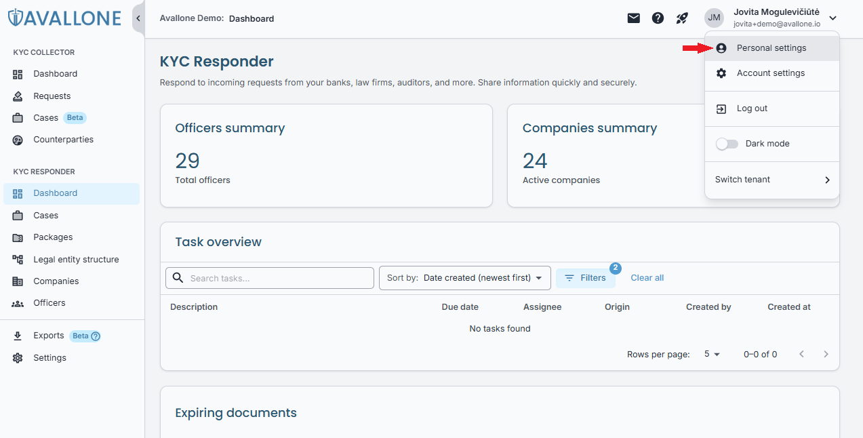Open Personal settings from the user menu
The width and height of the screenshot is (863, 438).
coord(772,48)
